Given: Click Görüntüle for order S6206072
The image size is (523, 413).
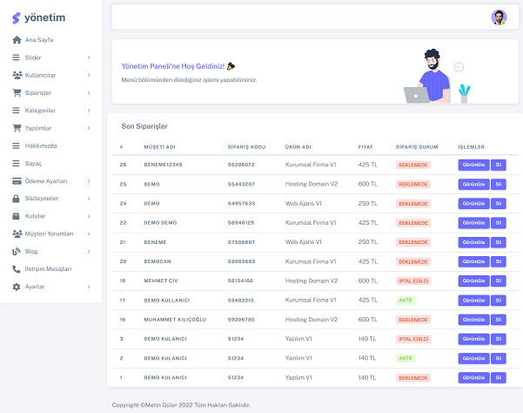Looking at the screenshot, I should [x=473, y=164].
